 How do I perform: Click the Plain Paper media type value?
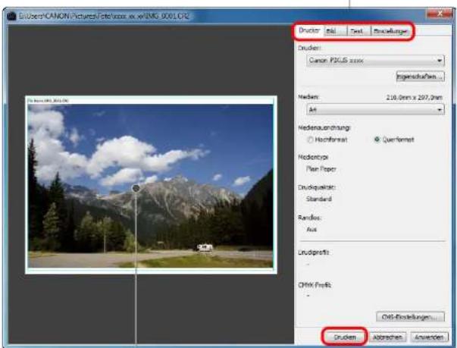(321, 169)
